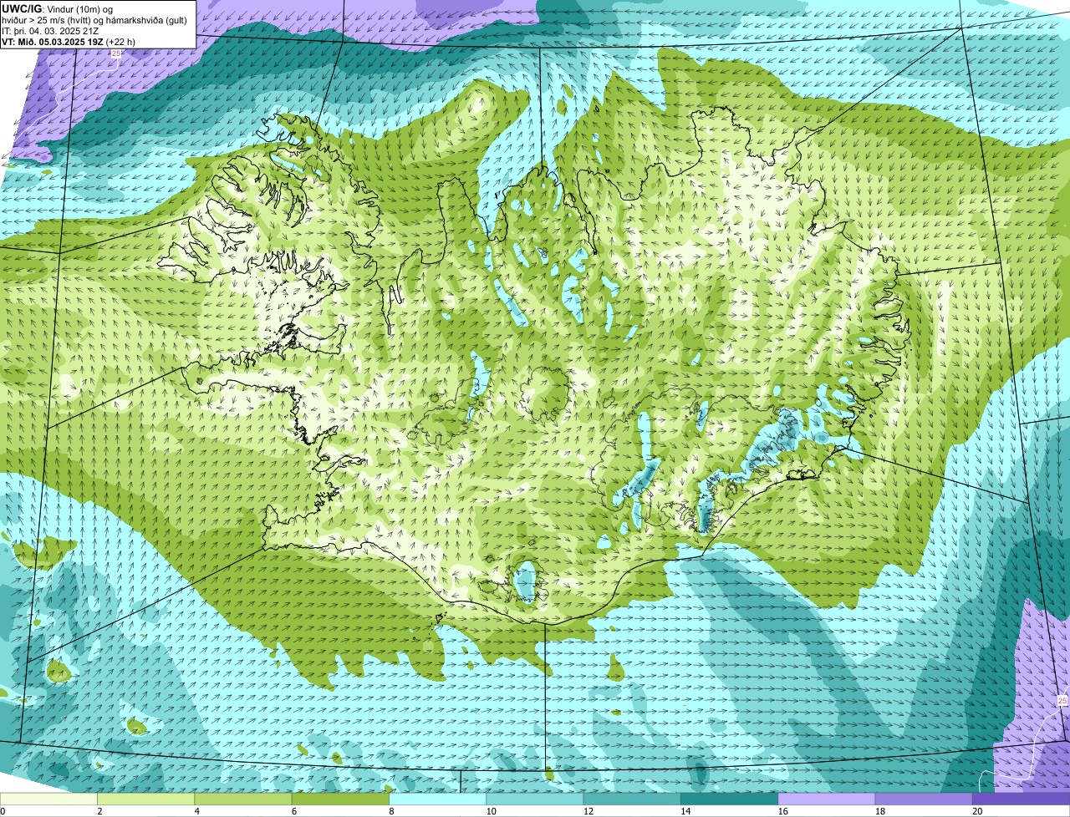This screenshot has height=817, width=1070.
Task: Click the scale value '20' under the legend
Action: tap(977, 811)
